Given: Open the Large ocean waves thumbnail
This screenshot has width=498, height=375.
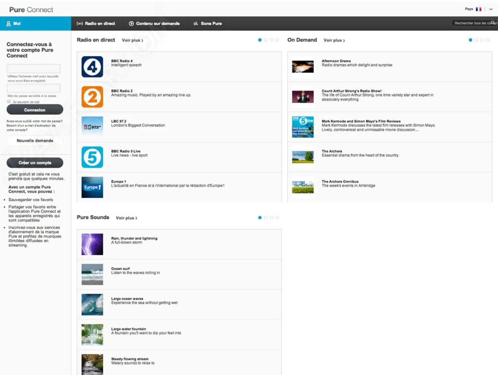Looking at the screenshot, I should (x=92, y=304).
